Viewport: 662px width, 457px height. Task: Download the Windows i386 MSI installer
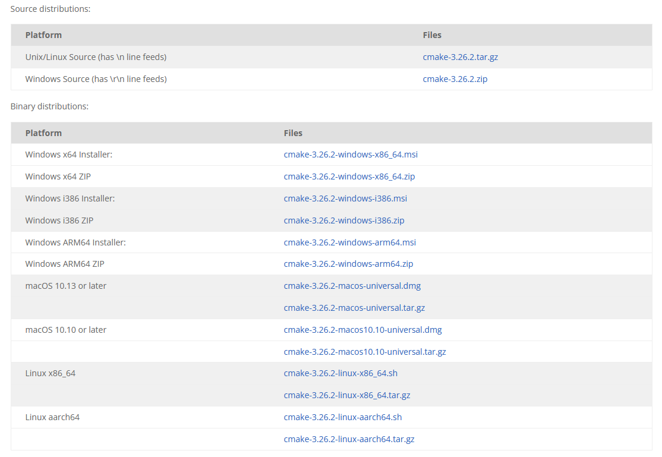point(345,198)
